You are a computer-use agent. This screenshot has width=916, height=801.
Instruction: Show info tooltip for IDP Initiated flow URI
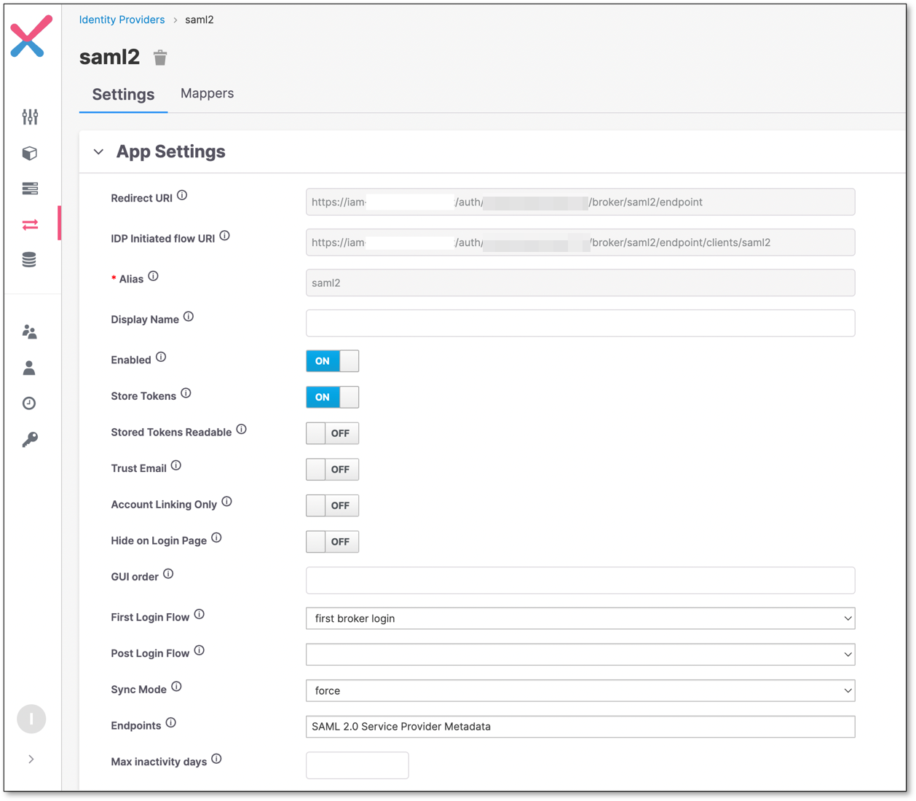(x=224, y=236)
